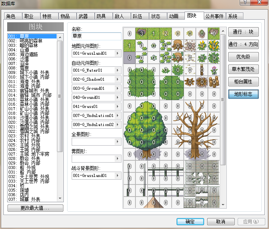Open the 003-G_Ground01 autotile picker

pyautogui.click(x=117, y=88)
